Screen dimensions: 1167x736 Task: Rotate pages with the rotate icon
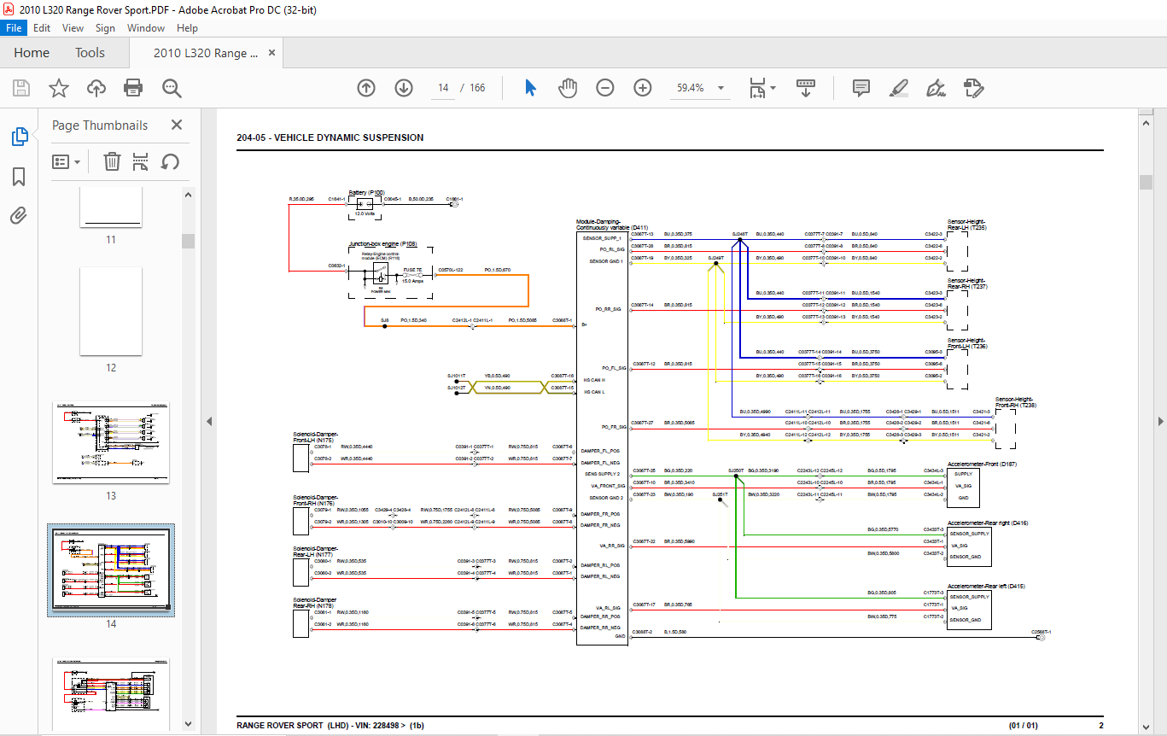point(171,161)
